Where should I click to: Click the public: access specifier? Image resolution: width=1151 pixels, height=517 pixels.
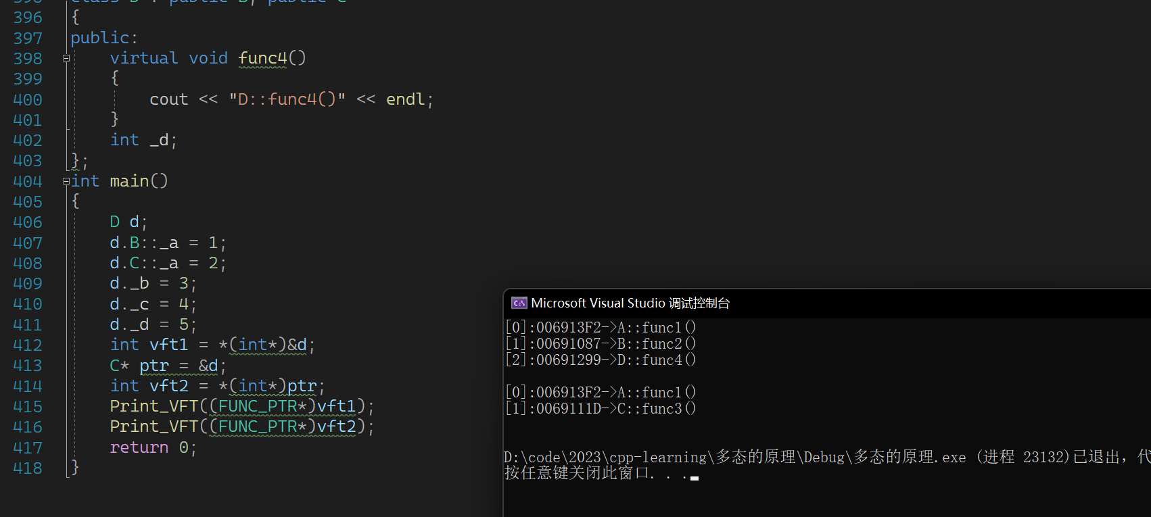click(x=104, y=38)
